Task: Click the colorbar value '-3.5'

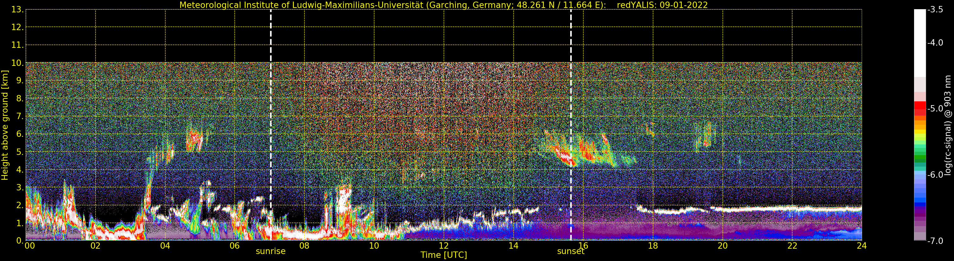Action: 935,10
